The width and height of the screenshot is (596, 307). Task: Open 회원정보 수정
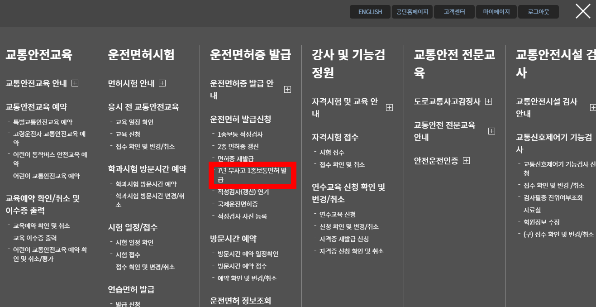(542, 222)
